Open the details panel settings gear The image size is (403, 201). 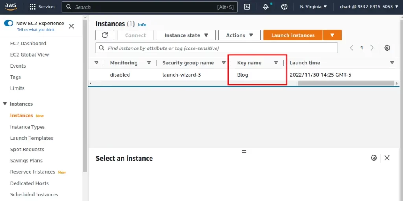[x=374, y=158]
